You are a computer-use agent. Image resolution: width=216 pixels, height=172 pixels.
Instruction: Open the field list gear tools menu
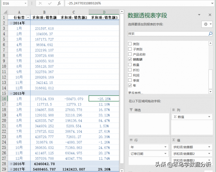(x=207, y=24)
